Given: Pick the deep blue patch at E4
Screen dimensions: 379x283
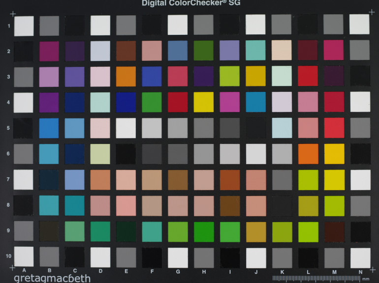Looking at the screenshot, I should click(x=126, y=102).
